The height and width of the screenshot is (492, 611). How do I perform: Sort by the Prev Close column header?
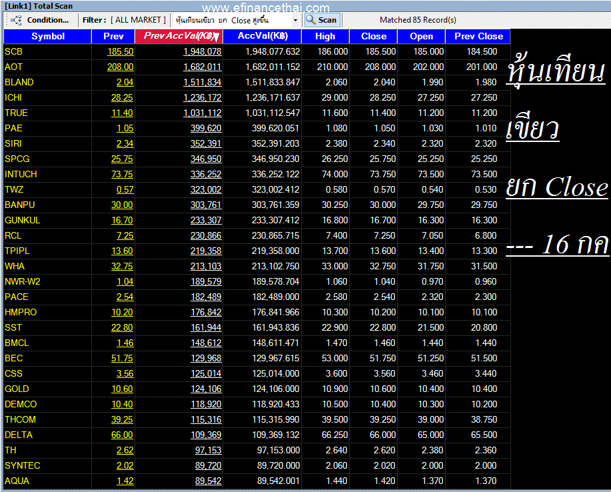point(478,36)
